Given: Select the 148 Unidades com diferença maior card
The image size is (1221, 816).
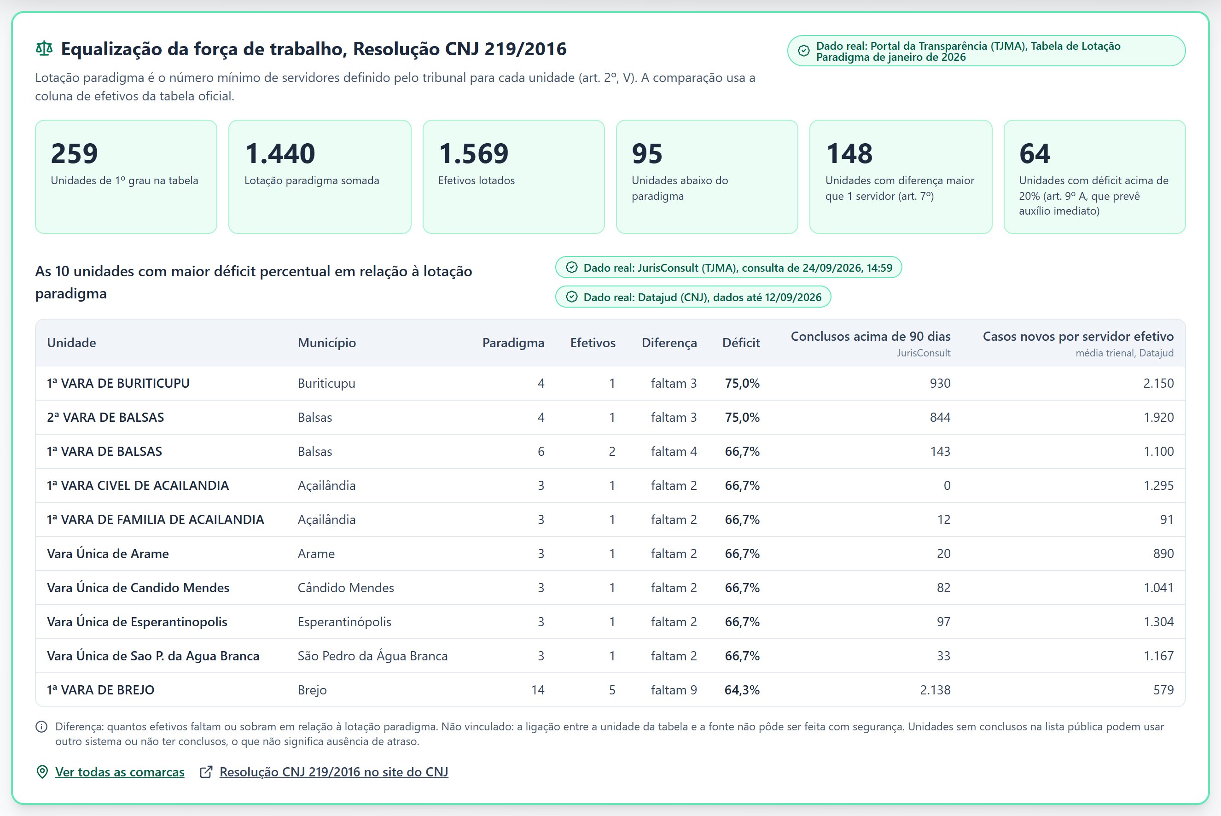Looking at the screenshot, I should (x=901, y=177).
